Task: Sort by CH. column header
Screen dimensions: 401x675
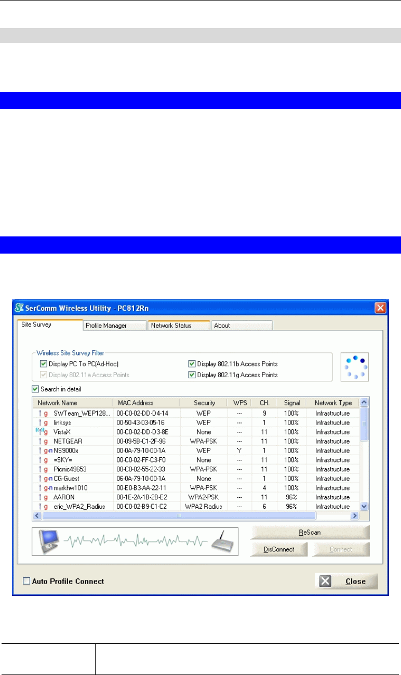Action: pos(264,403)
